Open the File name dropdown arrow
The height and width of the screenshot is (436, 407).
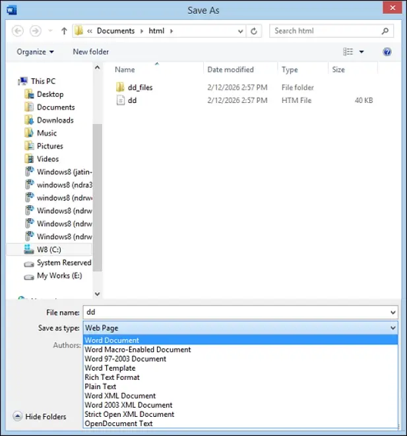(x=393, y=313)
